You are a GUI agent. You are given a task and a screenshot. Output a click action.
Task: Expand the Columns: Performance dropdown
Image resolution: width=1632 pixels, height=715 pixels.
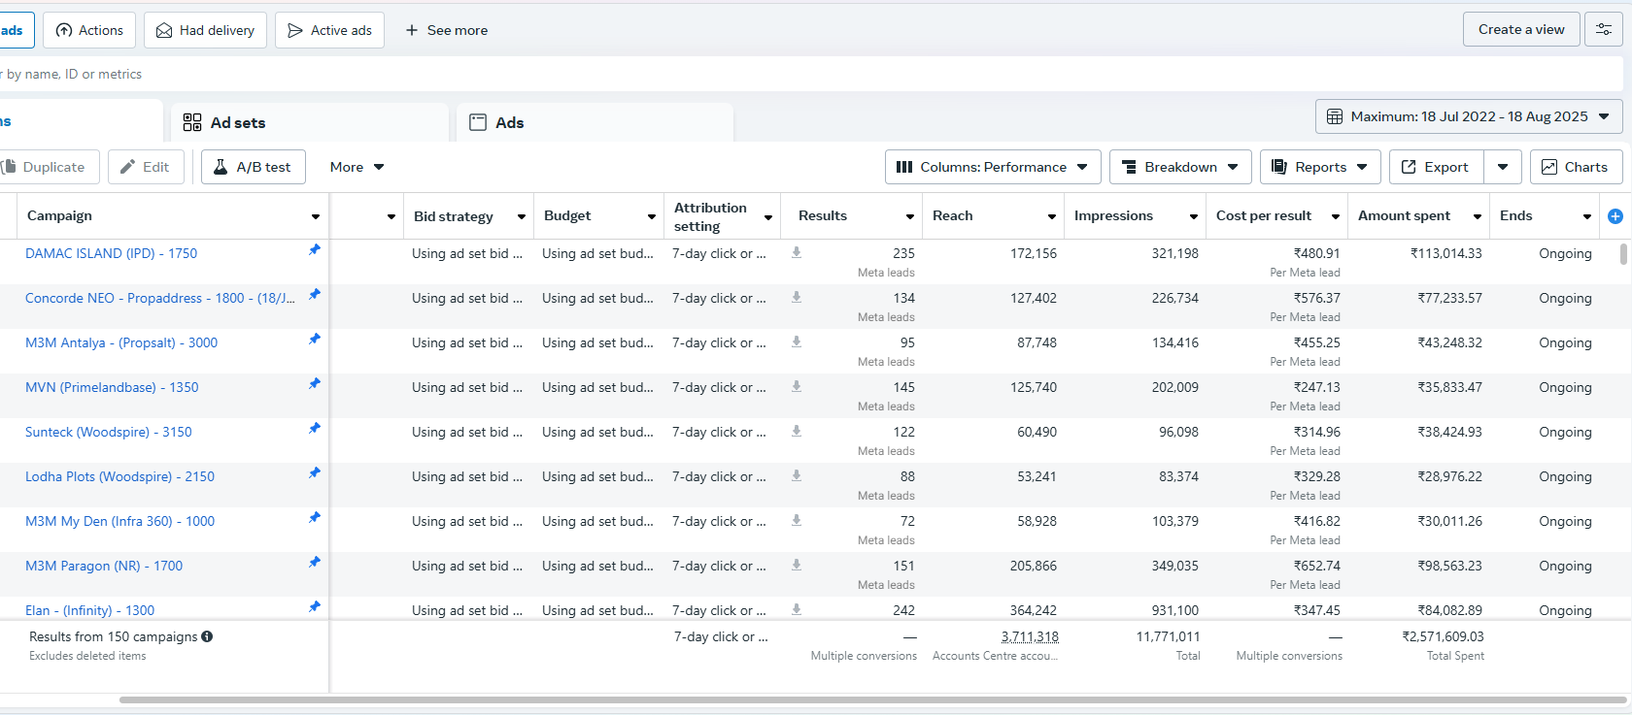(x=993, y=167)
